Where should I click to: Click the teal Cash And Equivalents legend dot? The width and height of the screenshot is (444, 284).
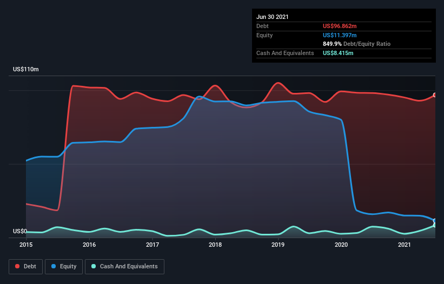tap(94, 266)
